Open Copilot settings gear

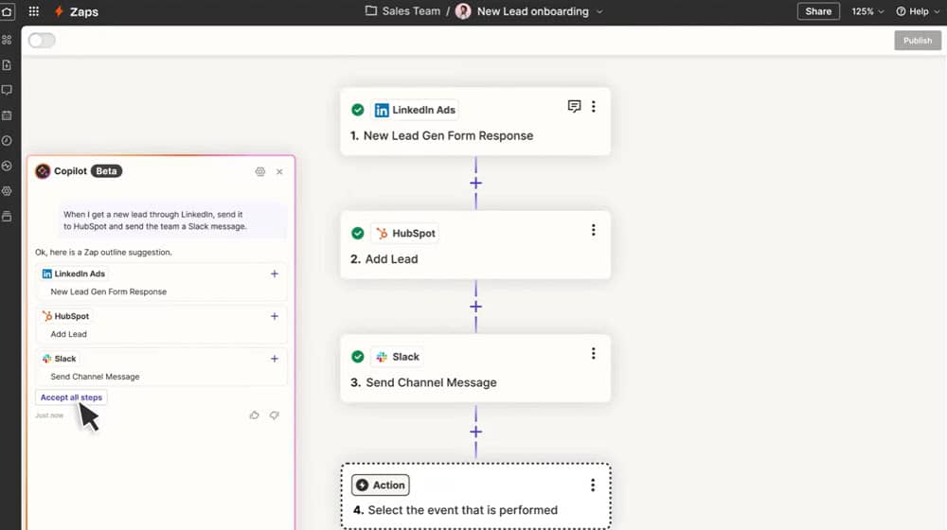point(260,171)
